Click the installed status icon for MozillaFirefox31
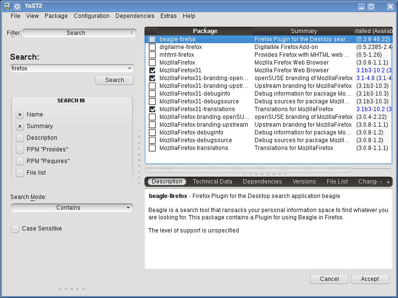 [x=152, y=70]
